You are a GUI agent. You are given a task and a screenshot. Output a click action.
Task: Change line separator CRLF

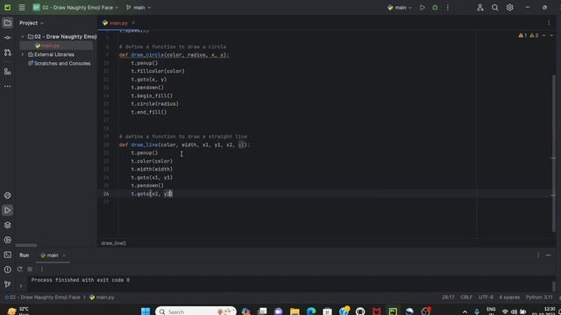pos(466,297)
